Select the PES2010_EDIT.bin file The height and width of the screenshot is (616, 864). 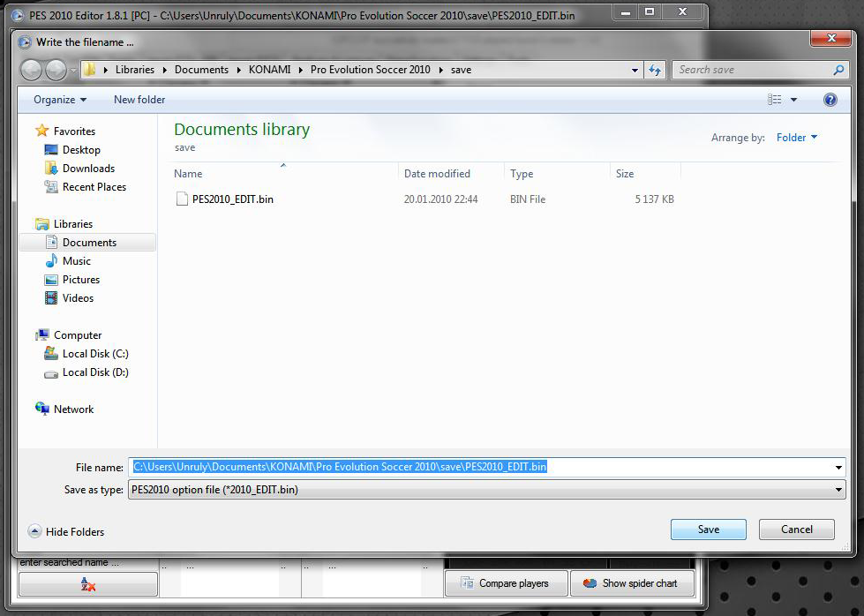click(232, 199)
